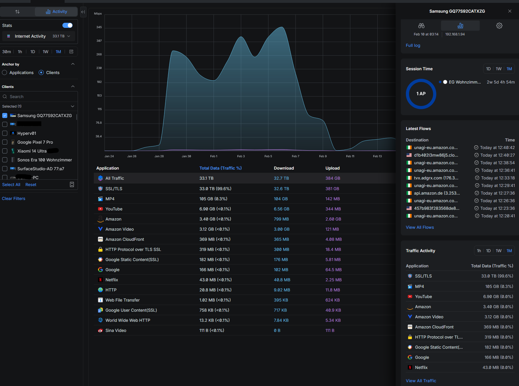
Task: Open the flows arrows tab icon
Action: click(x=17, y=12)
